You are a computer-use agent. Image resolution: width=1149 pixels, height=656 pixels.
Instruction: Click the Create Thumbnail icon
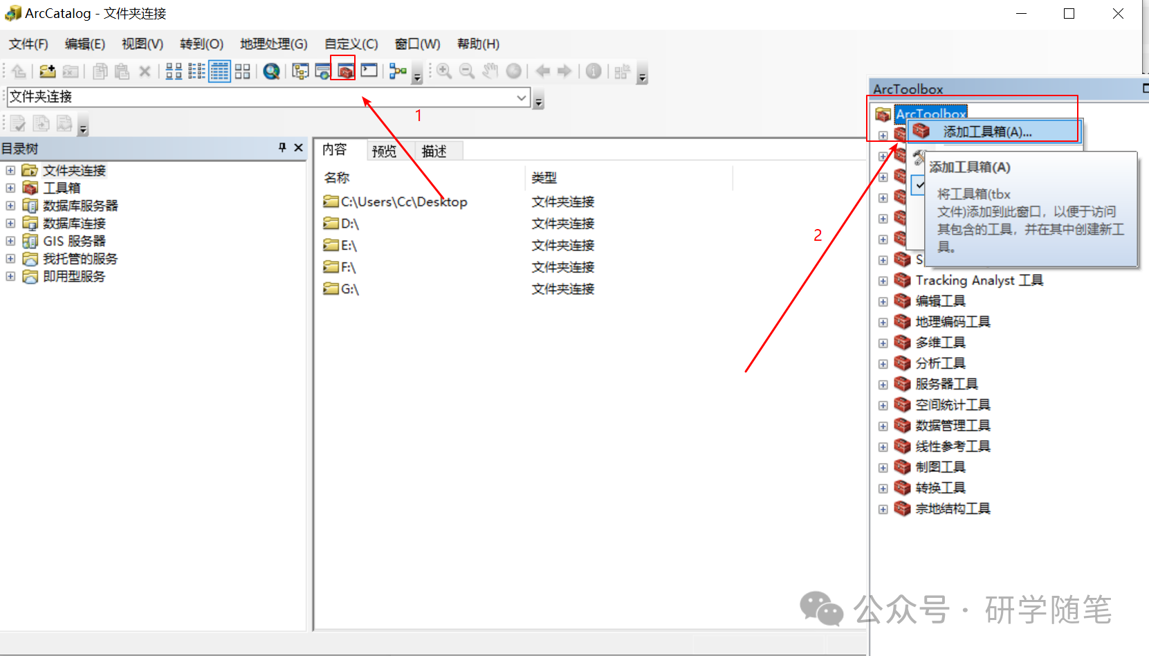click(x=622, y=71)
